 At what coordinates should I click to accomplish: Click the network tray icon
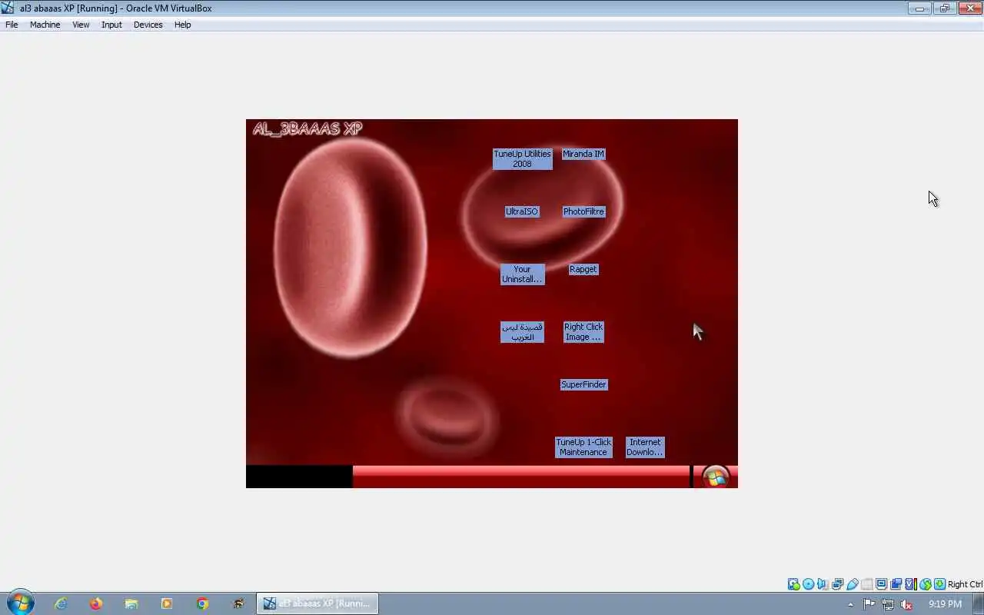point(888,604)
